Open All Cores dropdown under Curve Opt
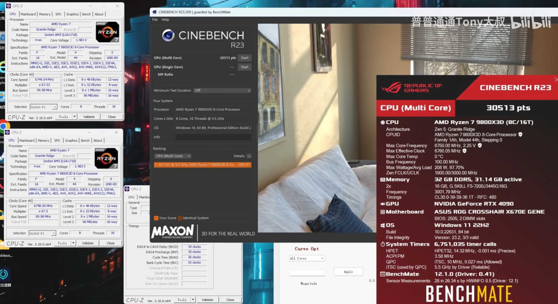The width and height of the screenshot is (558, 304). (x=307, y=258)
